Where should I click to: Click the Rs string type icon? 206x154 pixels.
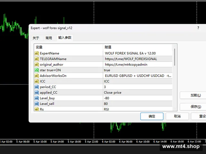[37, 109]
